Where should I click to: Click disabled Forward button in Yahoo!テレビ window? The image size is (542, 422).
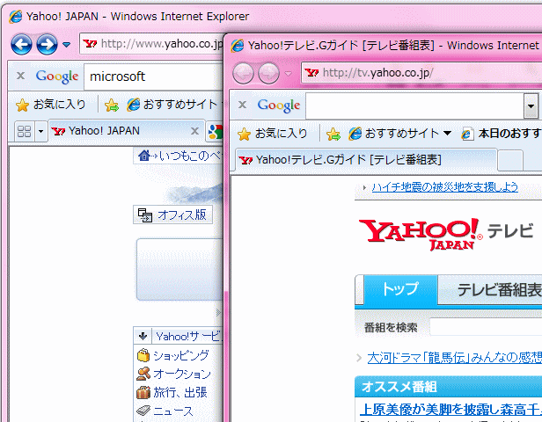pos(268,73)
